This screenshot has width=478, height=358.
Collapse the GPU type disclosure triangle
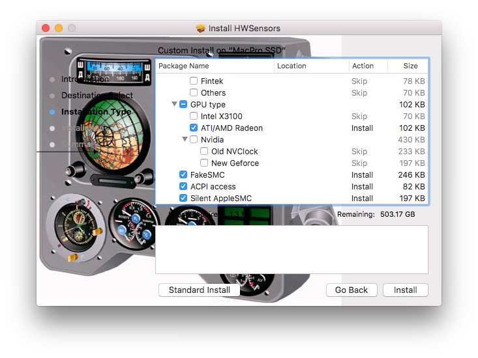[174, 104]
